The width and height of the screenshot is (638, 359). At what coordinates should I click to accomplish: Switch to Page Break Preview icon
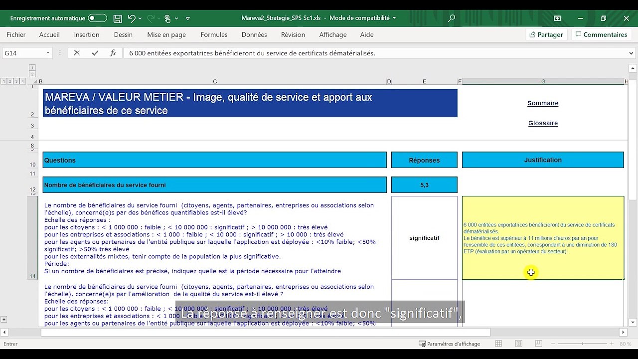(538, 344)
